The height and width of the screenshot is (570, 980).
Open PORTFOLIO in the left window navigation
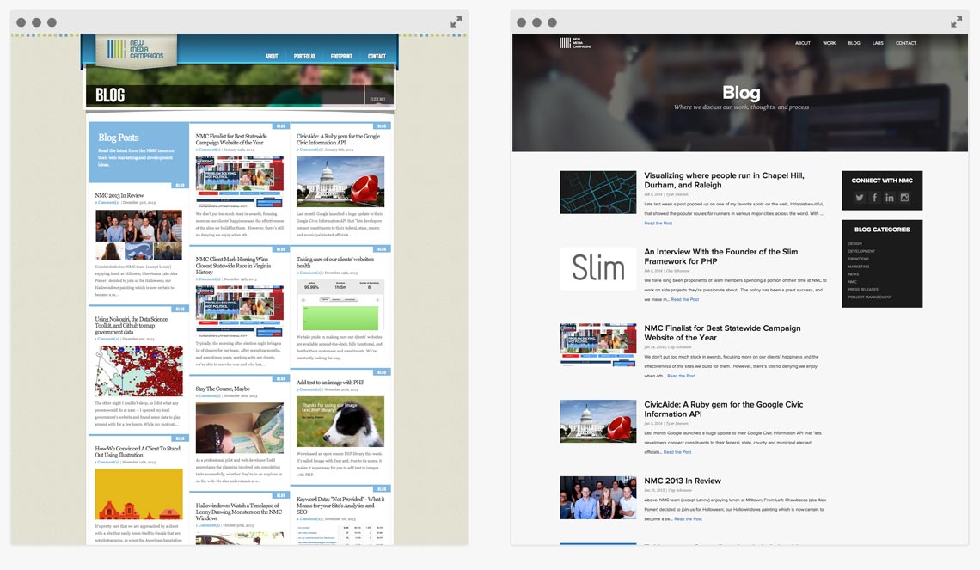tap(304, 56)
